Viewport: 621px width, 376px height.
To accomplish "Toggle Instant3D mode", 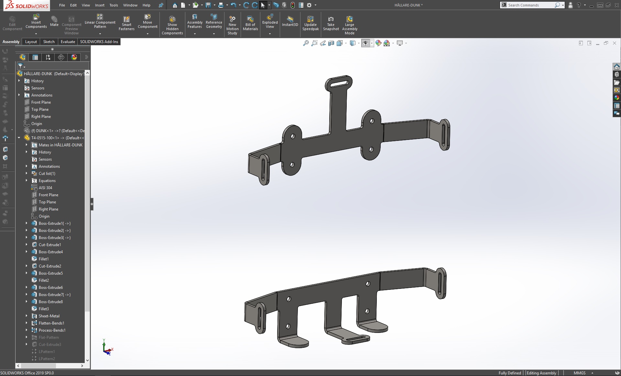I will coord(290,19).
